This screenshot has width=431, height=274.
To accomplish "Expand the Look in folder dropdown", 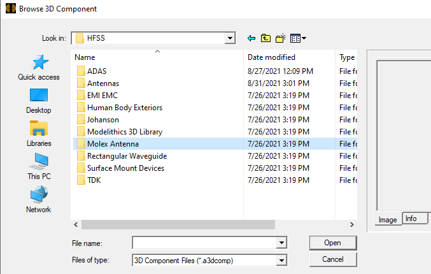I will coord(230,38).
